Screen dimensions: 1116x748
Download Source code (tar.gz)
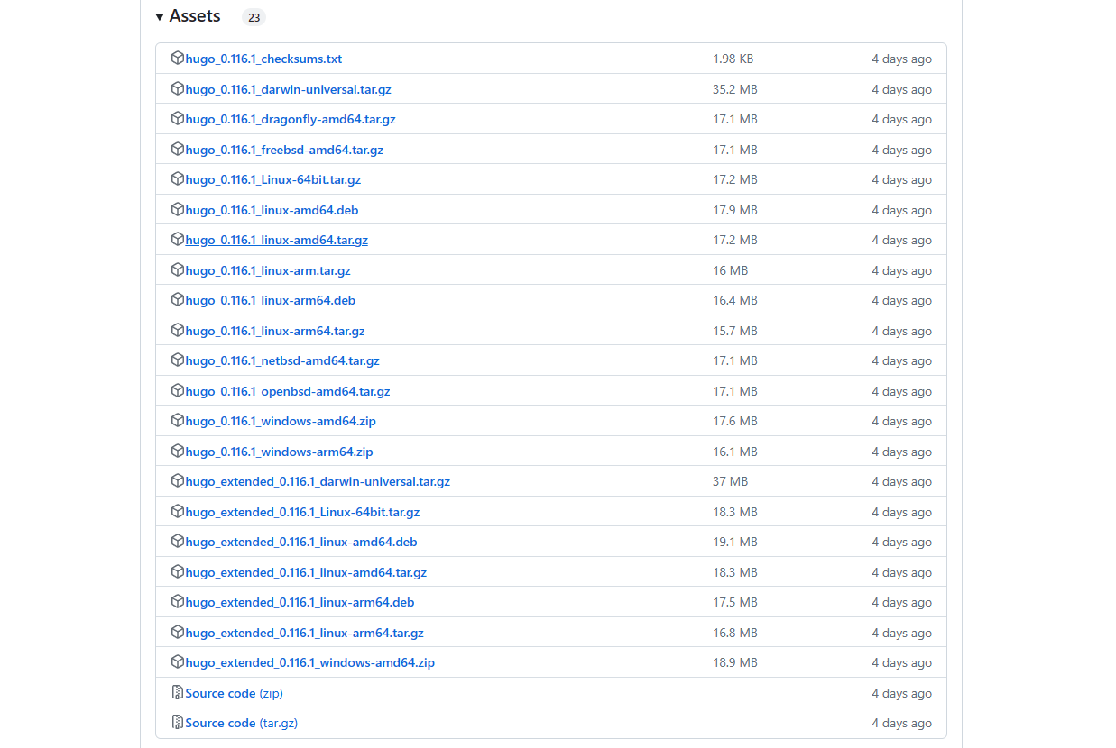tap(242, 724)
